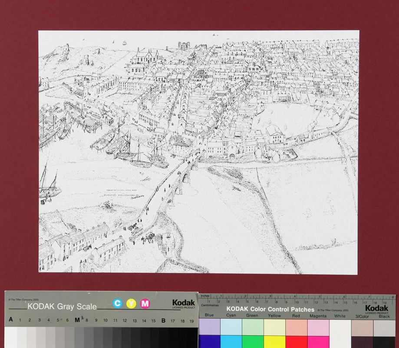The width and height of the screenshot is (399, 348).
Task: Click the Kodak logo on the color patches card
Action: coord(376,308)
